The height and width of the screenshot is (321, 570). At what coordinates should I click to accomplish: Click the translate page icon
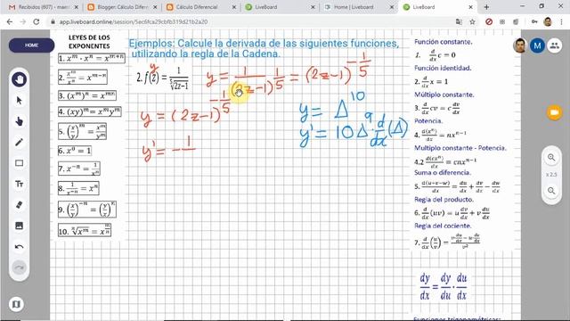click(460, 21)
